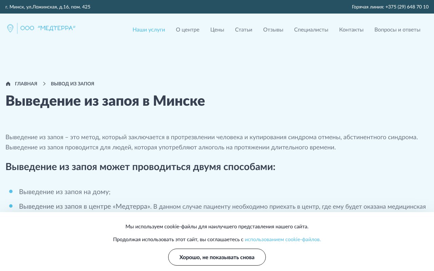Select the blue bullet beside 'Выведение из запоя на дому'
Viewport: 434px width, 271px height.
[11, 191]
